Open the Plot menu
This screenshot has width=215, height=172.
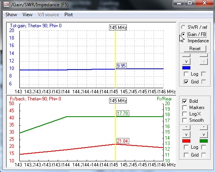(x=68, y=15)
